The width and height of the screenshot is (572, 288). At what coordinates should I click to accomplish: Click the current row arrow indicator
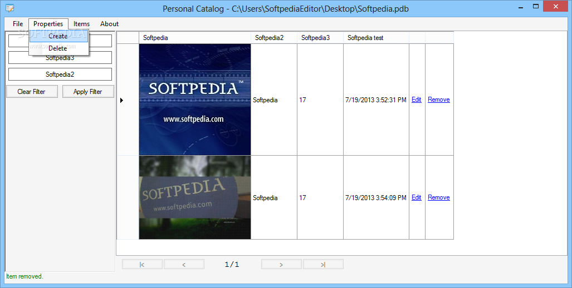(x=121, y=100)
